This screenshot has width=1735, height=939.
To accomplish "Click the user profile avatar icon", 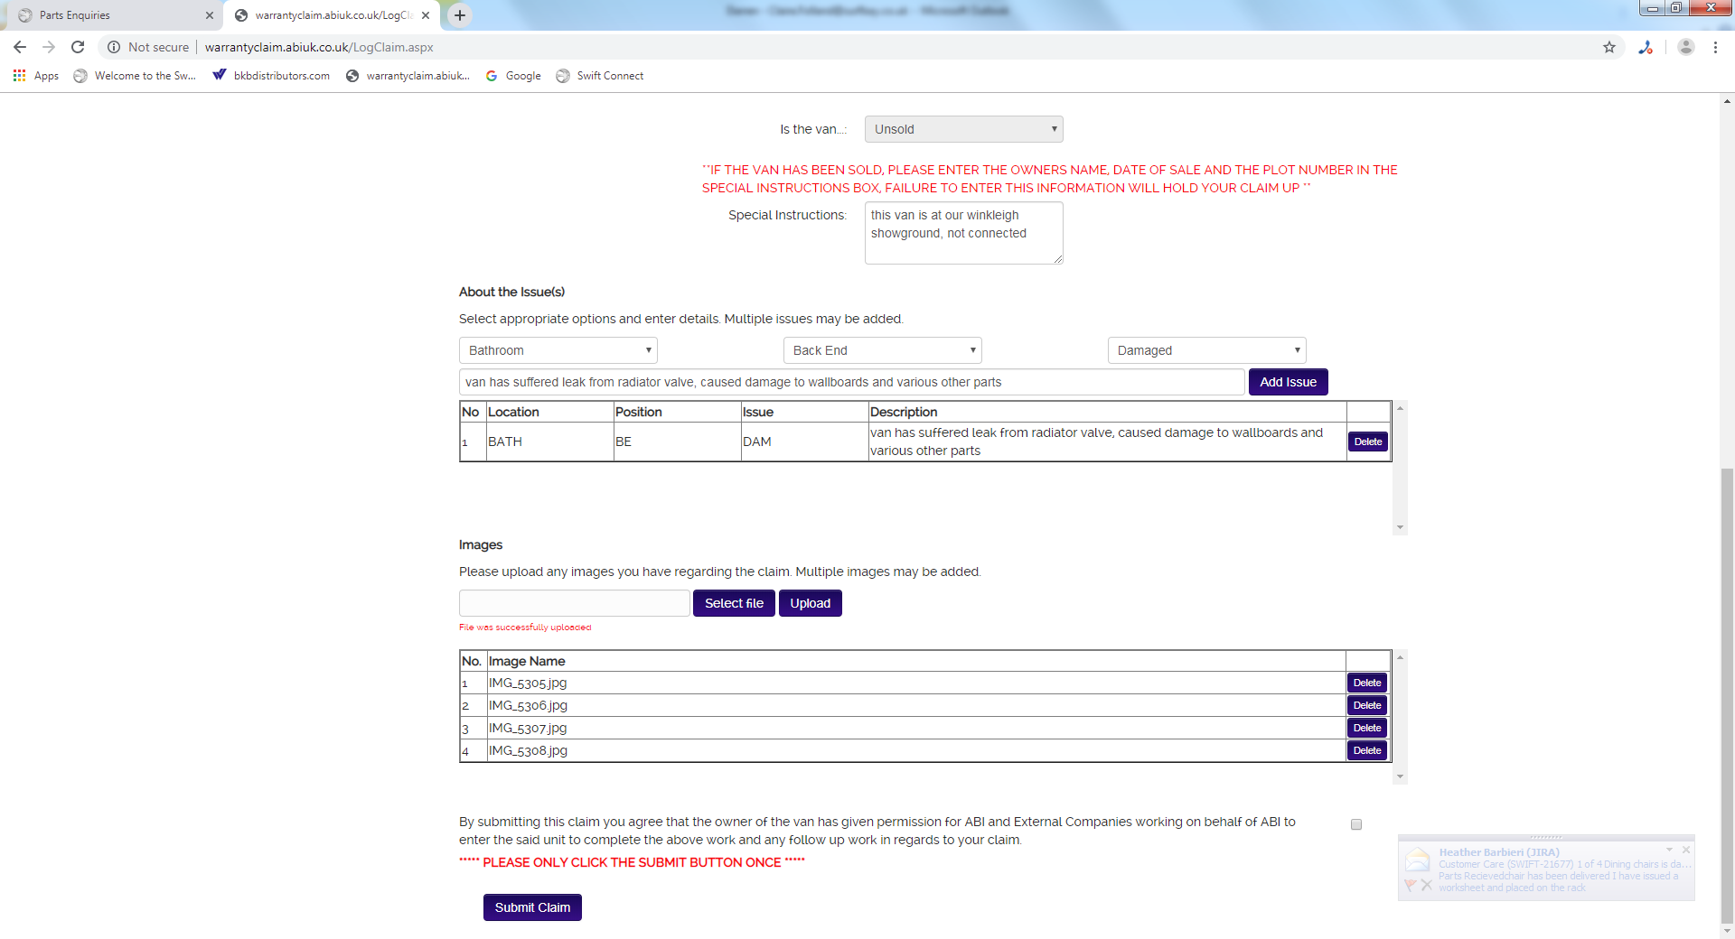I will click(1685, 47).
